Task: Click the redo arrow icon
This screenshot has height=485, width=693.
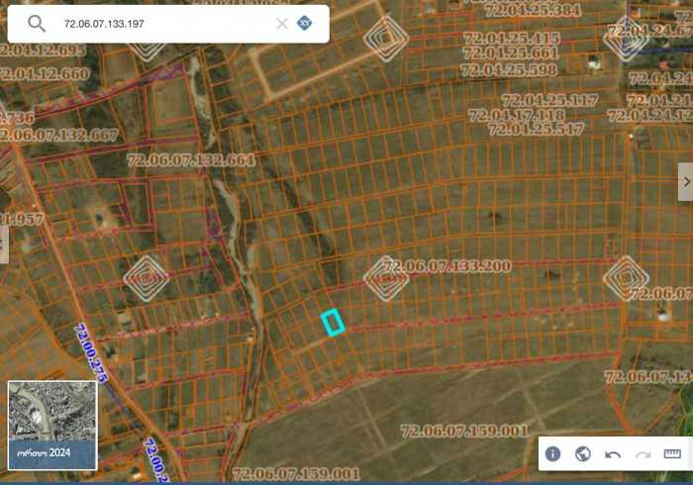Action: pos(643,454)
